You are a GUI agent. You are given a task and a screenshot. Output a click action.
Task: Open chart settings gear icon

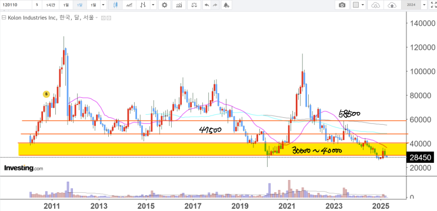click(165, 5)
